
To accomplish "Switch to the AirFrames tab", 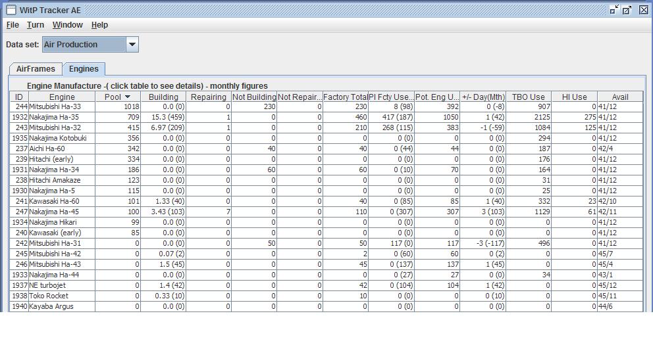I will [36, 69].
